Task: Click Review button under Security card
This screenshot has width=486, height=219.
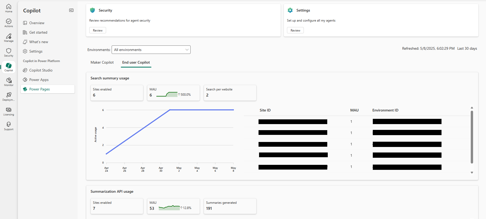Action: tap(98, 30)
